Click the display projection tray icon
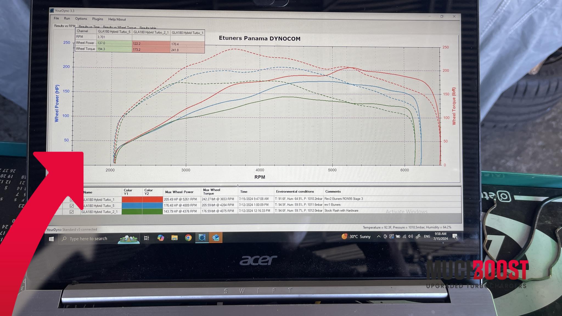 coord(392,236)
